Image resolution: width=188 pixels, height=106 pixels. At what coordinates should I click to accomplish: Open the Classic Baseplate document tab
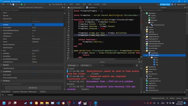(x=75, y=8)
